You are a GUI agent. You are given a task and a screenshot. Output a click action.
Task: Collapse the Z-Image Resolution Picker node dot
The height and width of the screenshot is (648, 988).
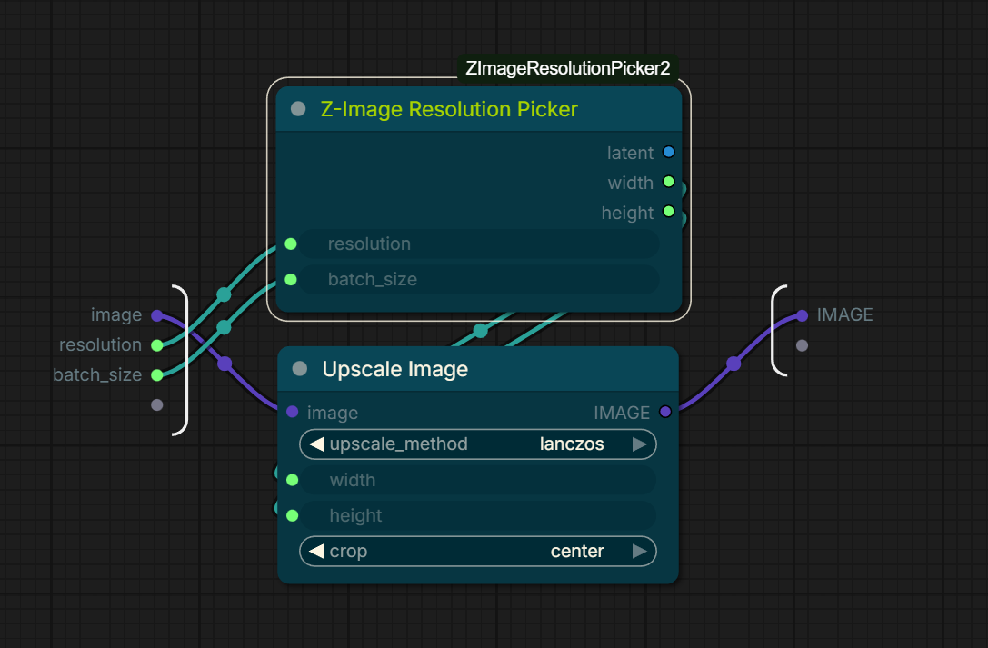(298, 109)
